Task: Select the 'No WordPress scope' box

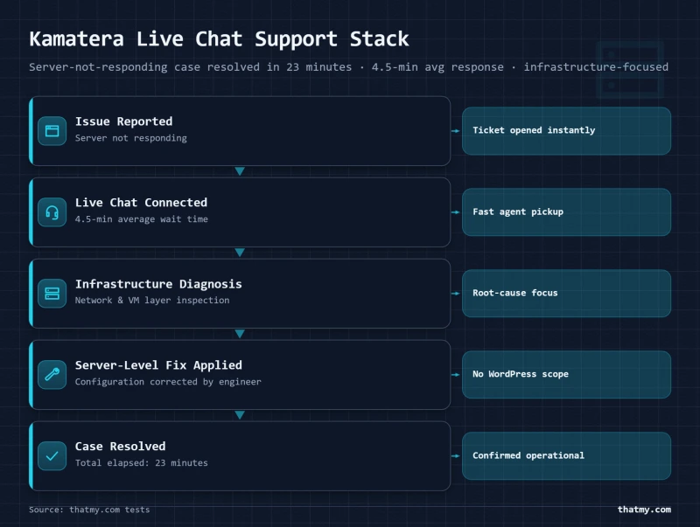Action: point(566,375)
